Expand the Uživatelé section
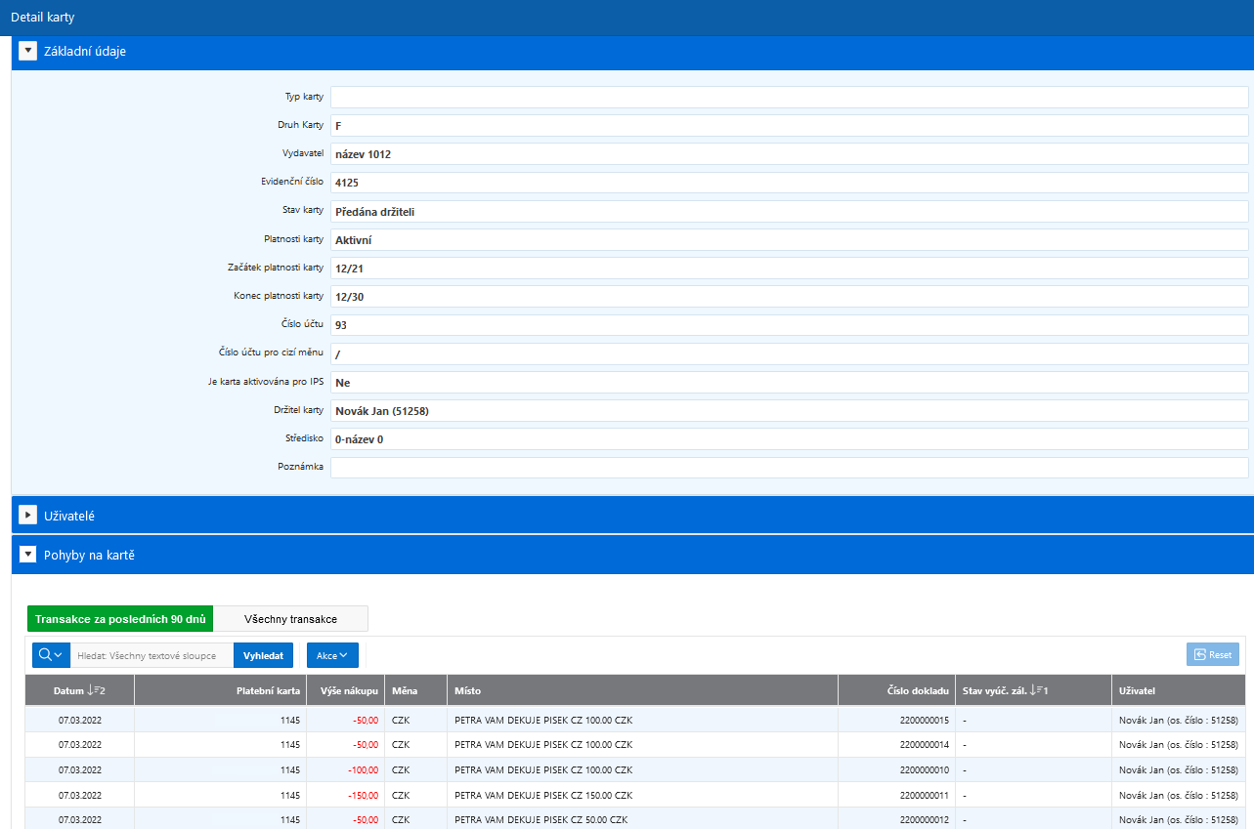The width and height of the screenshot is (1254, 829). pyautogui.click(x=27, y=516)
